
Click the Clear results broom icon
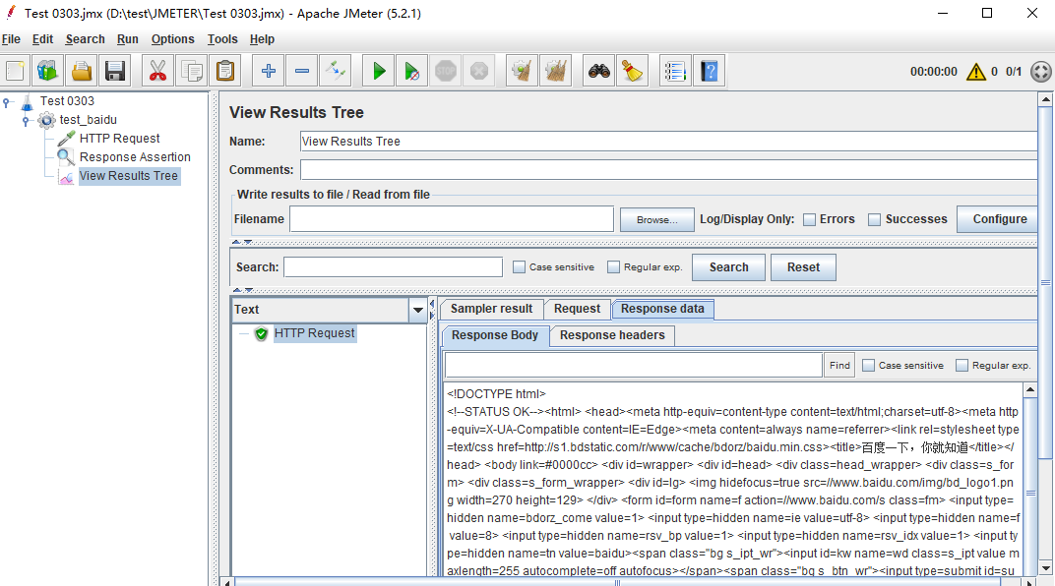(x=523, y=71)
